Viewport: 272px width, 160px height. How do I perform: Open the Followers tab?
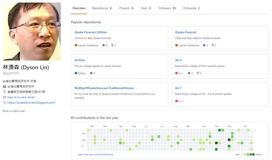pyautogui.click(x=167, y=8)
